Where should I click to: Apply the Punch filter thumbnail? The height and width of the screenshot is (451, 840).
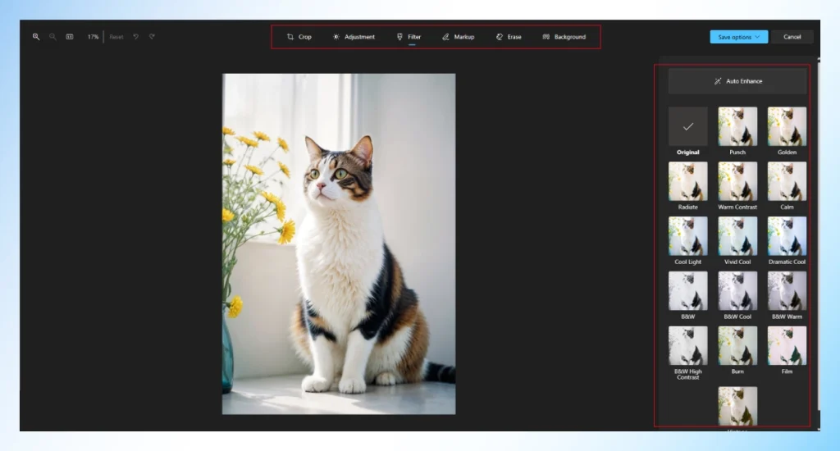[x=737, y=126]
